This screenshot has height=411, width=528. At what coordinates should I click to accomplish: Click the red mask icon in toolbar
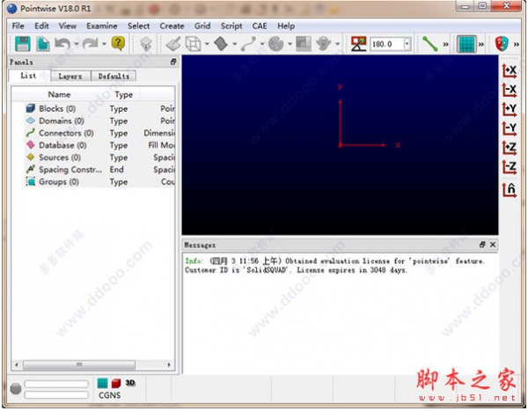click(502, 43)
